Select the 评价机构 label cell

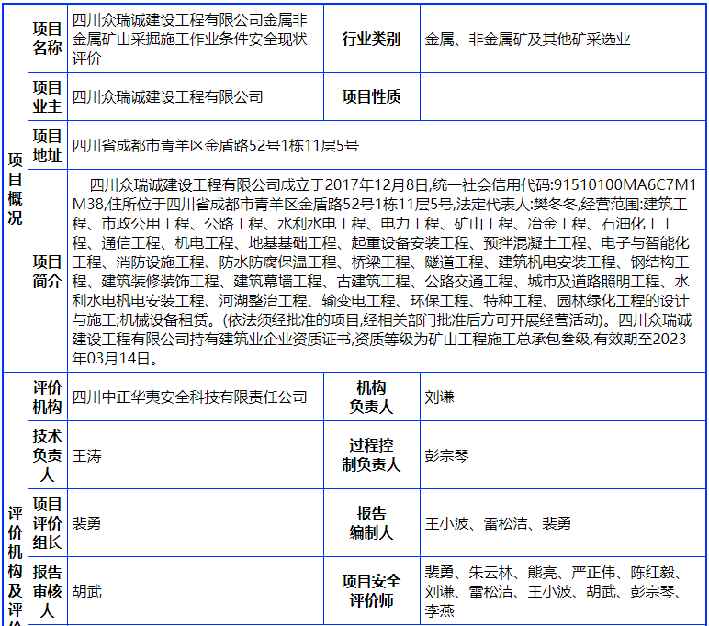[48, 397]
